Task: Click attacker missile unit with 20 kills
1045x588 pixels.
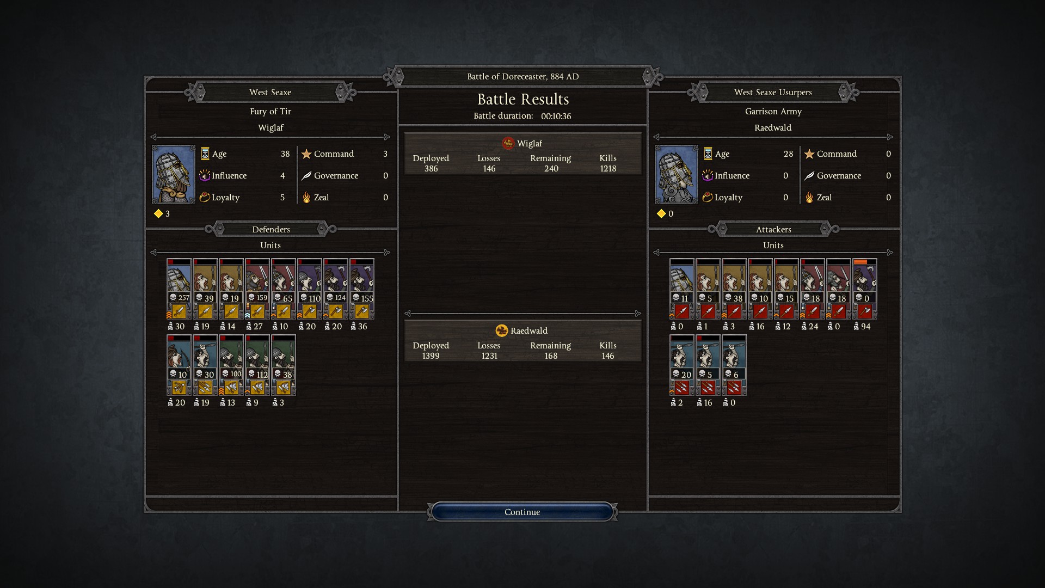Action: click(x=682, y=365)
